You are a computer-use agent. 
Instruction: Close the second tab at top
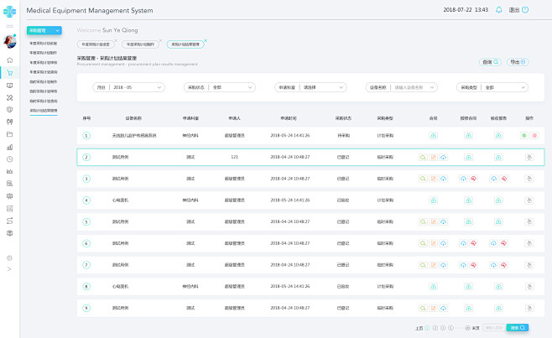pos(160,39)
